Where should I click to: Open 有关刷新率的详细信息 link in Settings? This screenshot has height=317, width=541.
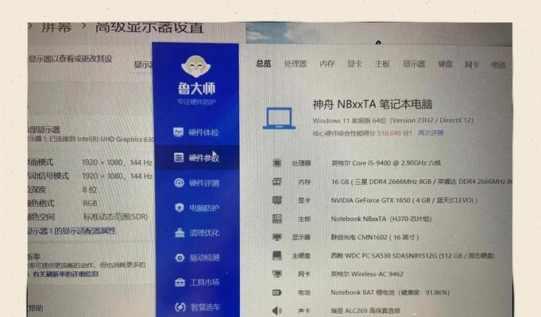pyautogui.click(x=66, y=274)
